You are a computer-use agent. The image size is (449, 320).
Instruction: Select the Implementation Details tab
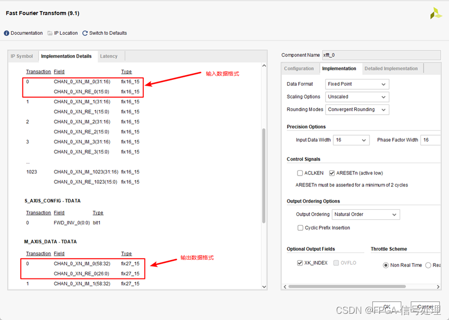coord(66,56)
